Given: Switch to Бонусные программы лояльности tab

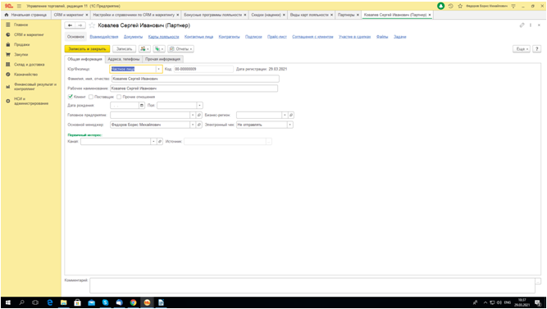Looking at the screenshot, I should coord(212,15).
